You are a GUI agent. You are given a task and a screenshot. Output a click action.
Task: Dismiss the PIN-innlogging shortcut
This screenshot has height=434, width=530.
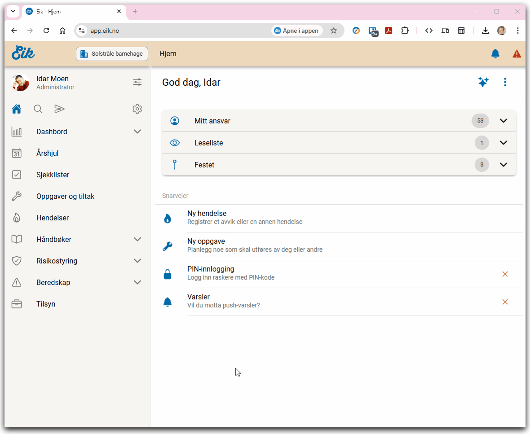point(505,274)
